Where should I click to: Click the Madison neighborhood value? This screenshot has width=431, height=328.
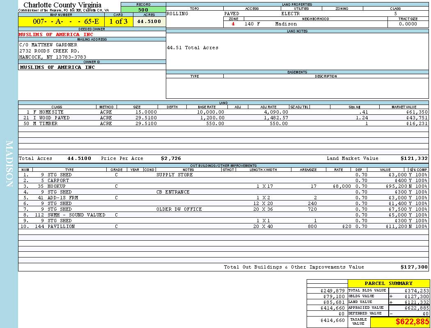pos(286,24)
